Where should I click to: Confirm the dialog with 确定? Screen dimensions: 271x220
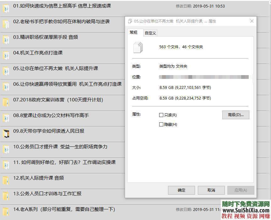[x=182, y=190]
